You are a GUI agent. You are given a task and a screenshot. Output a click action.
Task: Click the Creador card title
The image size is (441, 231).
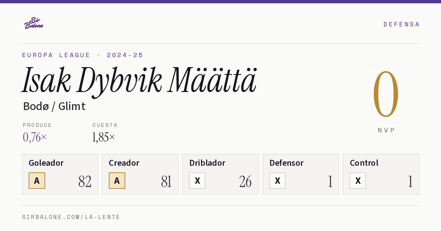(124, 163)
